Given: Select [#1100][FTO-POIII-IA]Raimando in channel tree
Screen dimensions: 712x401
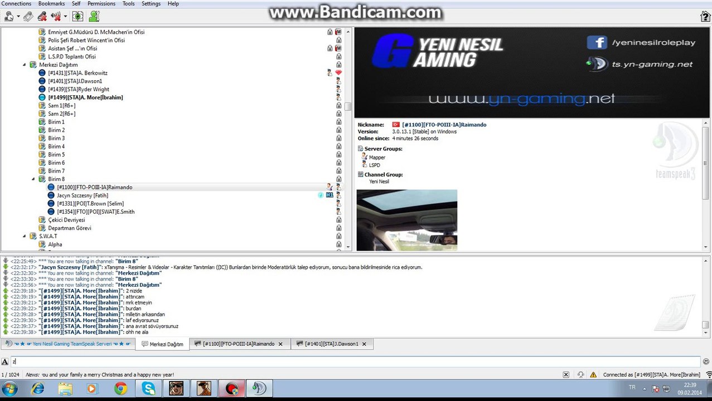Looking at the screenshot, I should 94,187.
